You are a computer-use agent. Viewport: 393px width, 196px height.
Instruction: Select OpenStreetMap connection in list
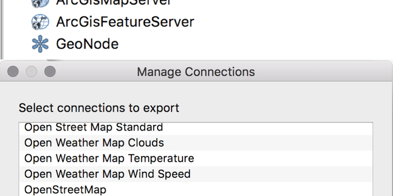(196, 189)
